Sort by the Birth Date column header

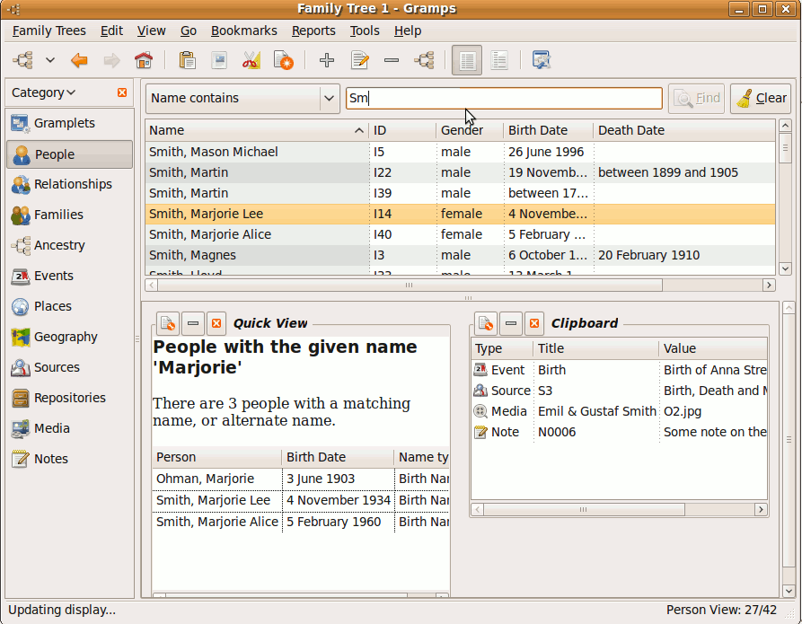pos(549,130)
